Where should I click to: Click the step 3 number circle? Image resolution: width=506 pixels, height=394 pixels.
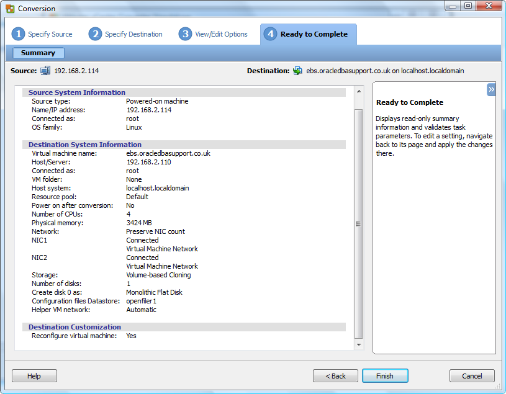185,34
